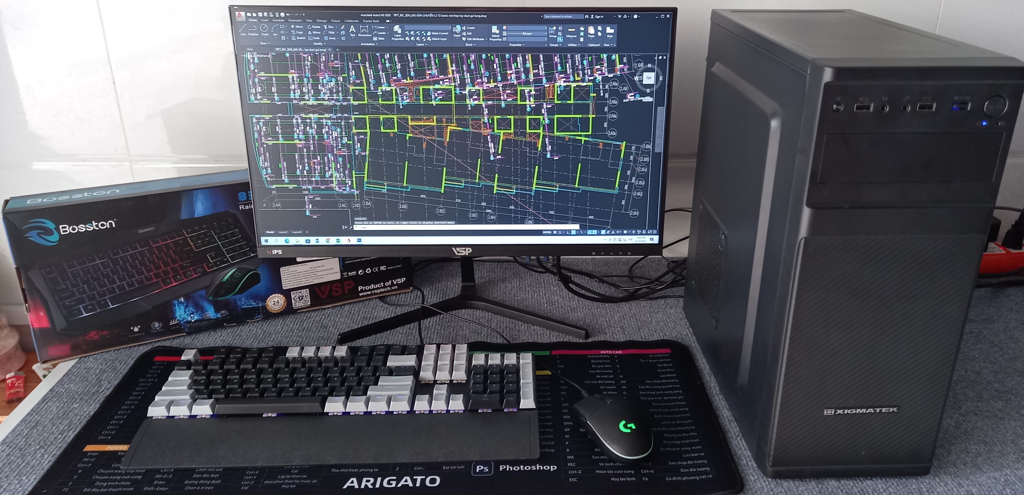The width and height of the screenshot is (1024, 495).
Task: Click Edit Attributes button
Action: pos(474,39)
